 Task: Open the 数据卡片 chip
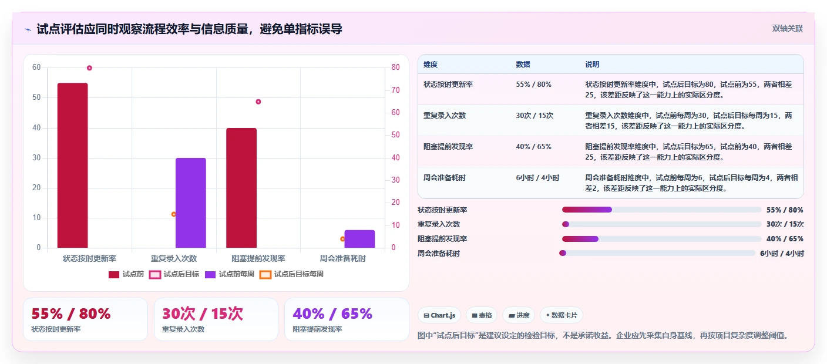click(x=562, y=315)
